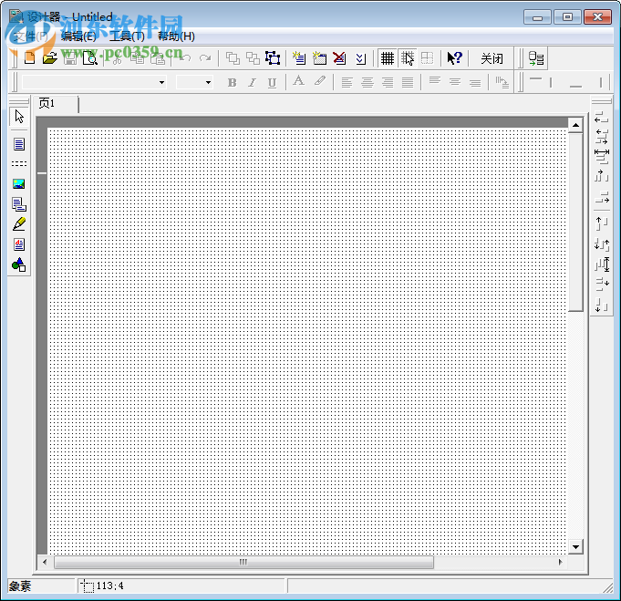Toggle right text alignment
The image size is (621, 601).
388,82
